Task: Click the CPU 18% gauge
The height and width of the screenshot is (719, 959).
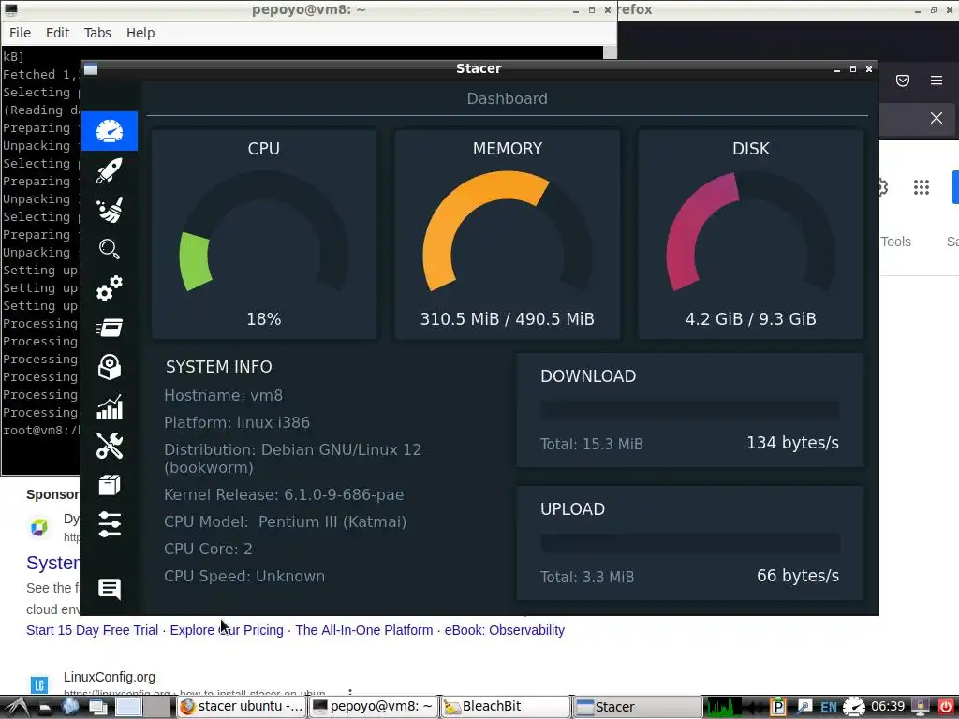Action: [264, 233]
